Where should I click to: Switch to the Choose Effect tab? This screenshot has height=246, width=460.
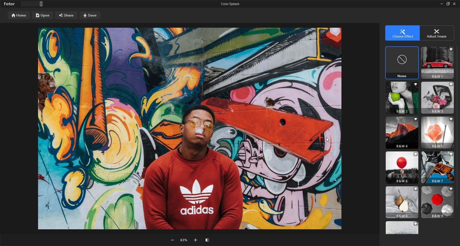402,33
